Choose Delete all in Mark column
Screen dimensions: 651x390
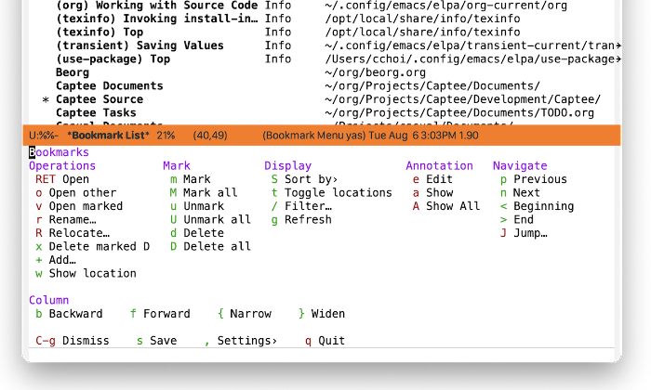click(x=210, y=246)
